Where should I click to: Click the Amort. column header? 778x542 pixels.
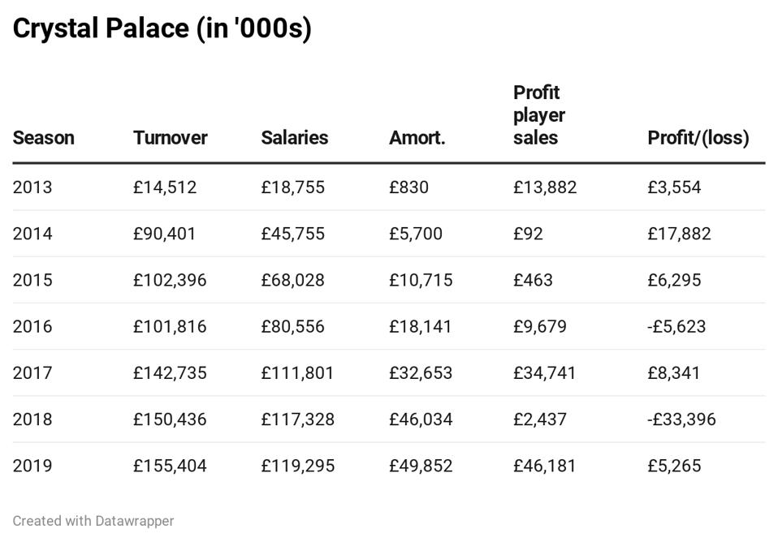click(x=417, y=138)
